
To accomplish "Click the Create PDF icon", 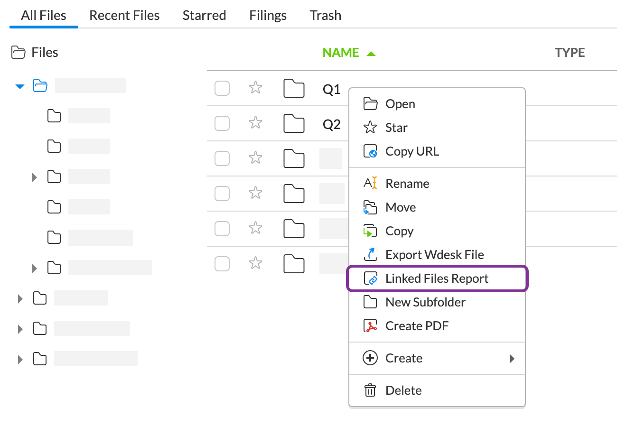I will point(370,326).
